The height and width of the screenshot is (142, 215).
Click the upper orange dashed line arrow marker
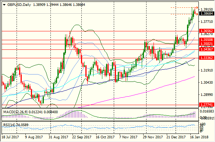(x=197, y=7)
